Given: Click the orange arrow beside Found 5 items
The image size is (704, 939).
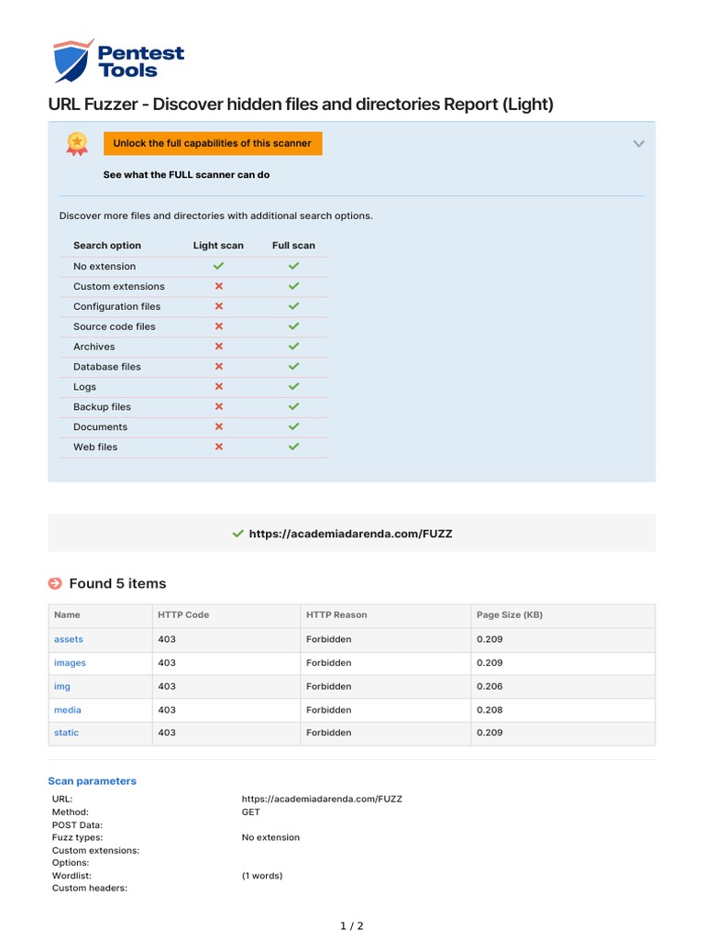Looking at the screenshot, I should coord(55,583).
